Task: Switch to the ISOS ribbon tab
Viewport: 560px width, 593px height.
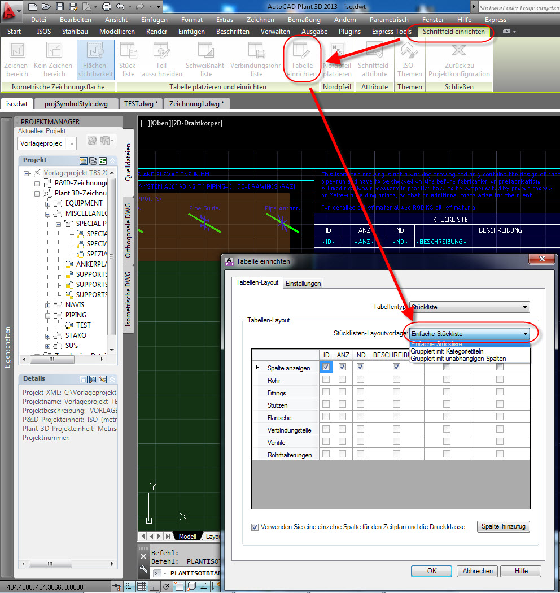Action: click(x=44, y=32)
